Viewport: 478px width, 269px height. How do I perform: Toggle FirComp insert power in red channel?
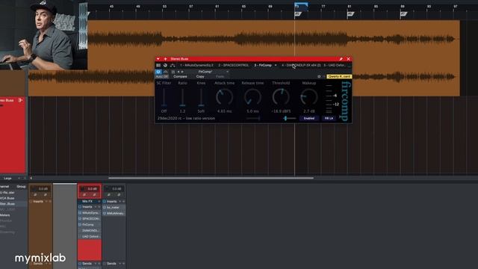pyautogui.click(x=80, y=224)
